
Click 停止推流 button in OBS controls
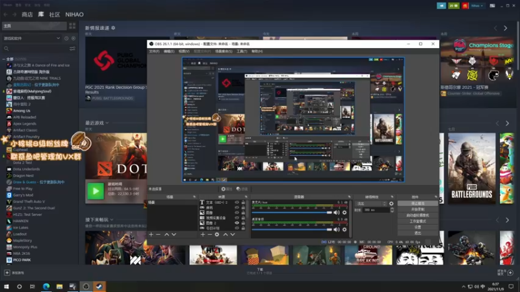coord(417,204)
